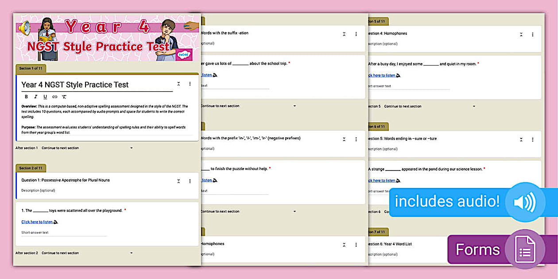Open more options for Question 4 Homophones
The width and height of the screenshot is (558, 279).
[x=532, y=35]
